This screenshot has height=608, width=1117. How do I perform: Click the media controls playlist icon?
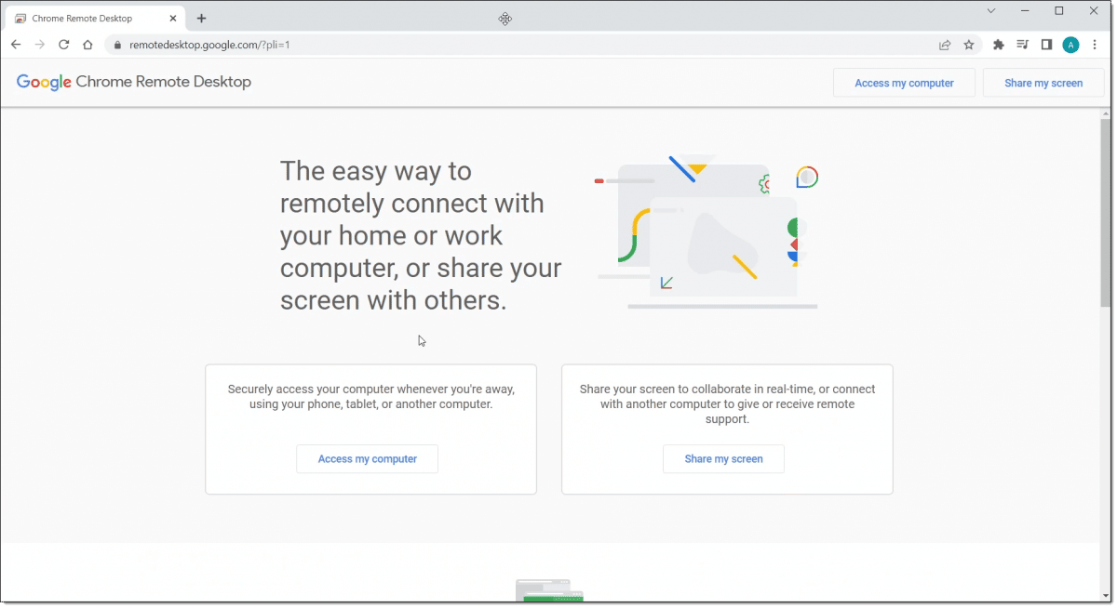click(1022, 44)
